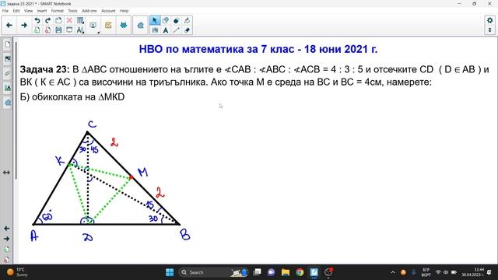The image size is (498, 280).
Task: Delete the current page icon
Action: [47, 30]
